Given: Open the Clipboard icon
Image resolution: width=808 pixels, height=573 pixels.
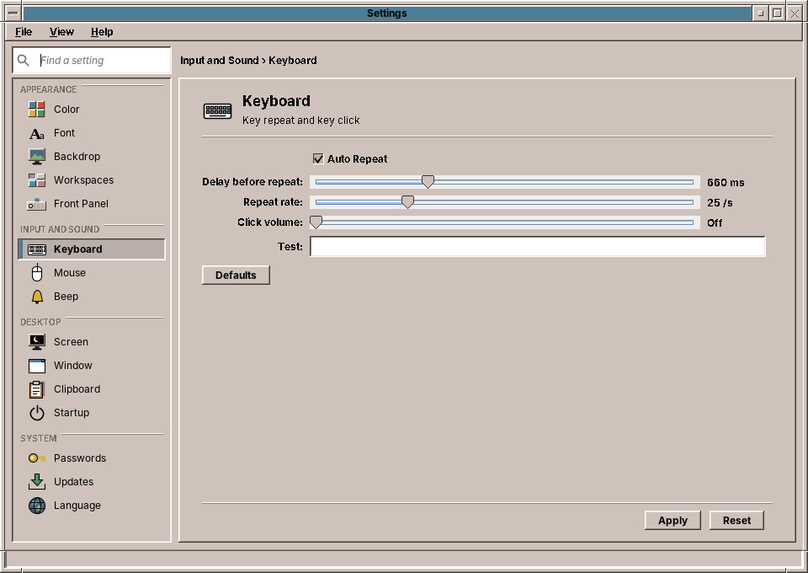Looking at the screenshot, I should 36,389.
